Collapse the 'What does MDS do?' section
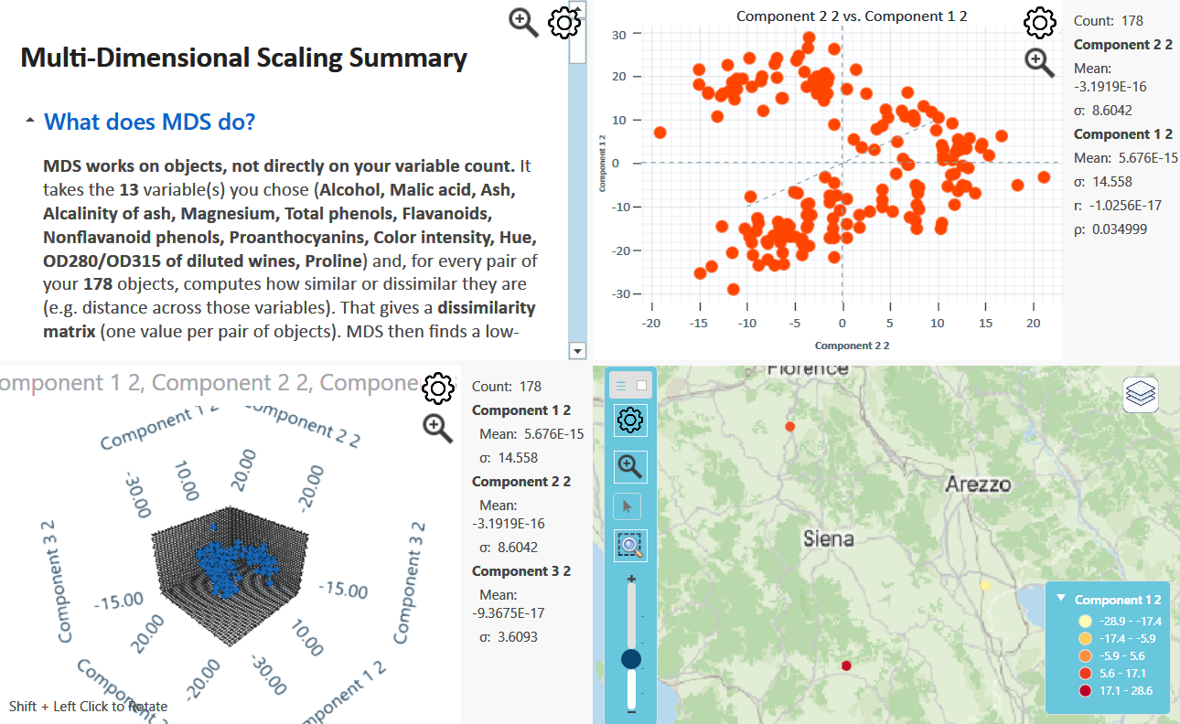The image size is (1180, 724). [x=31, y=121]
